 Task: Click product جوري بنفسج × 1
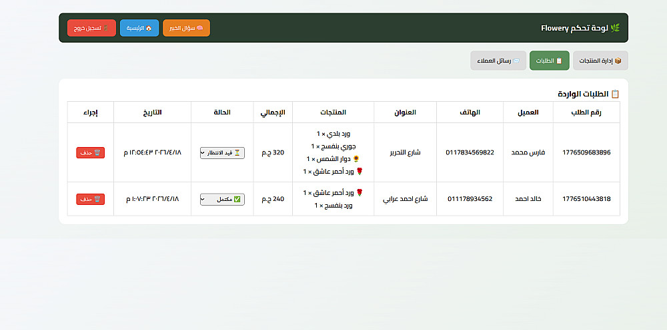point(333,146)
